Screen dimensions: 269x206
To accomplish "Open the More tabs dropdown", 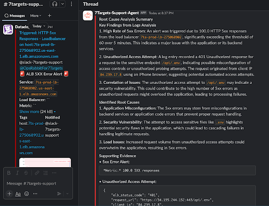I will point(36,16).
